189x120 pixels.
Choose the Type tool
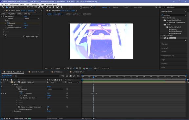(x=42, y=7)
